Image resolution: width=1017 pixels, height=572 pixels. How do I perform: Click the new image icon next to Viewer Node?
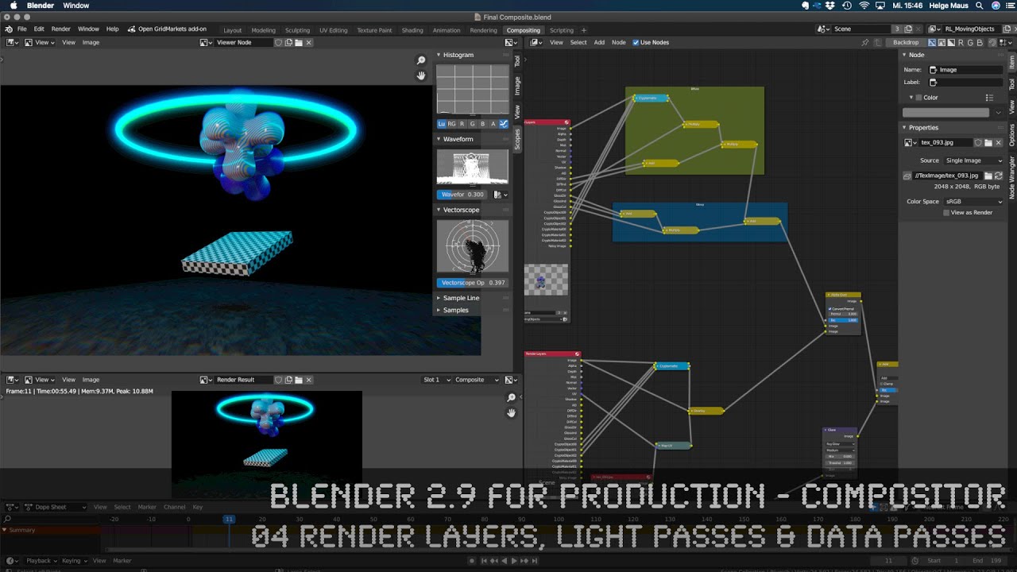click(x=288, y=42)
